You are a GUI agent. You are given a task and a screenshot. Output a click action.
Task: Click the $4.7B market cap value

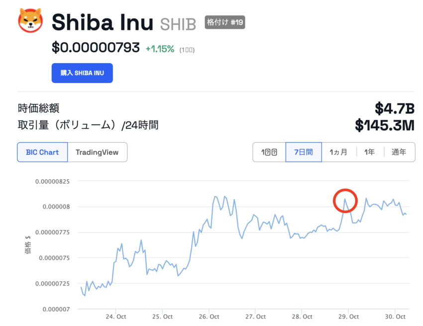coord(395,109)
